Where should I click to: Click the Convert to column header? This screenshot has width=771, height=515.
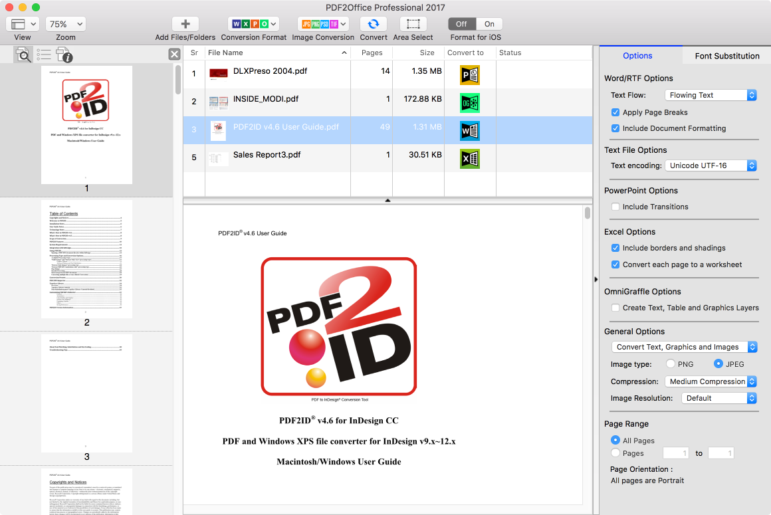coord(465,52)
